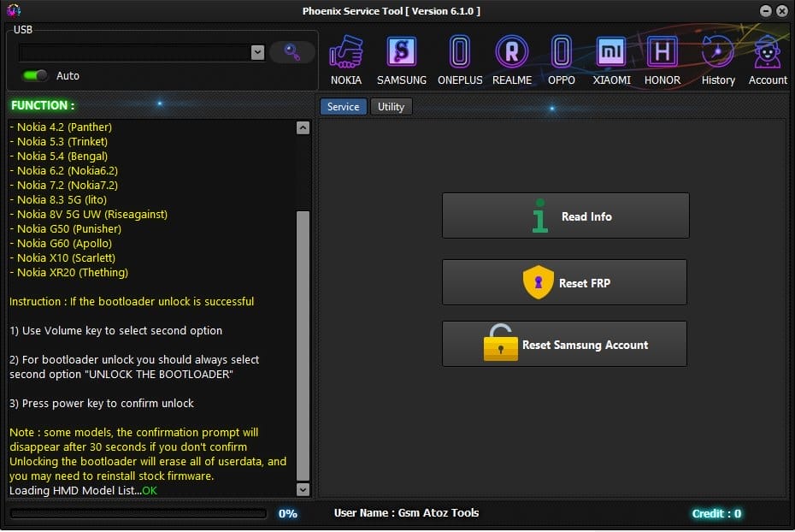The width and height of the screenshot is (795, 532).
Task: Select the NOKIA brand icon
Action: (x=346, y=56)
